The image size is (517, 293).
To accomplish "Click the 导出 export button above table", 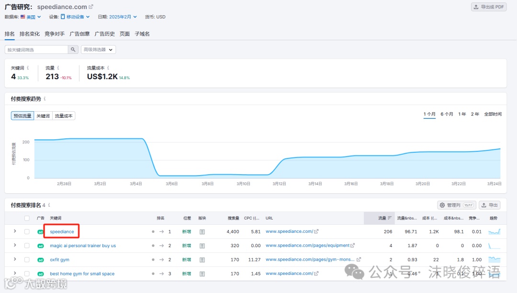I will pos(490,205).
